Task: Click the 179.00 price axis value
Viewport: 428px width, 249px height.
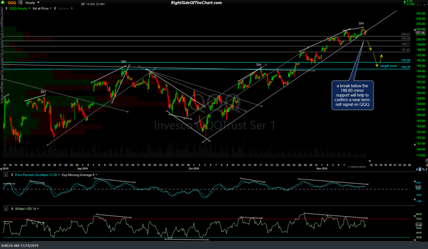Action: pyautogui.click(x=420, y=155)
